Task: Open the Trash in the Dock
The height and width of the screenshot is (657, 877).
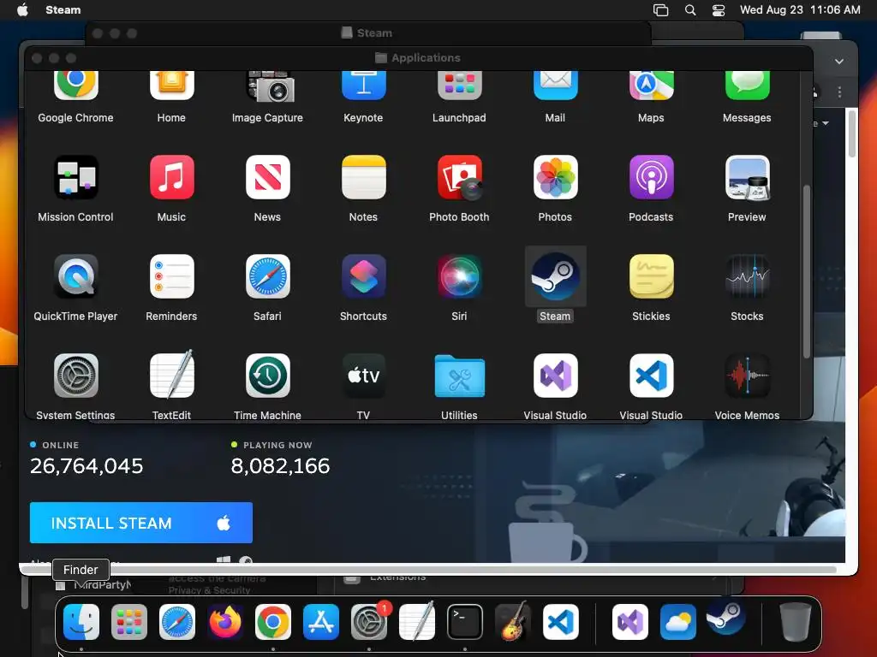Action: coord(796,622)
